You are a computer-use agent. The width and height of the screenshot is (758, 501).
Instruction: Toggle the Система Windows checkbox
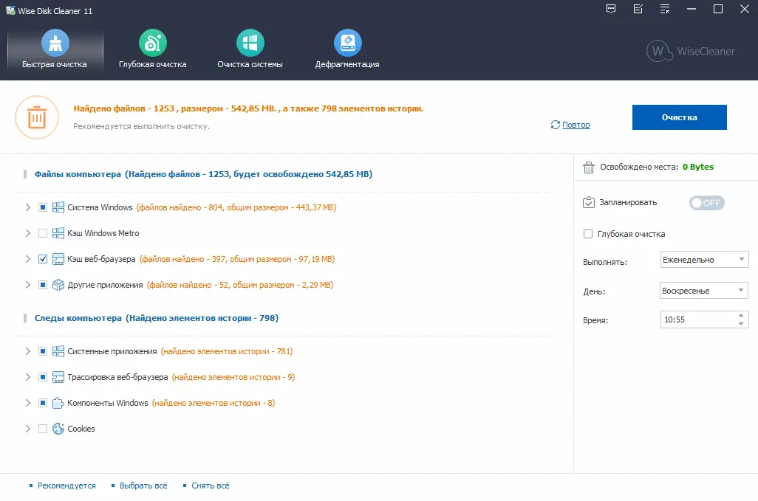click(43, 207)
